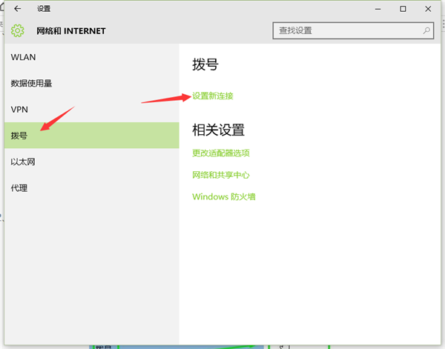Open the WLAN settings category
Viewport: 445px width, 349px height.
pyautogui.click(x=24, y=57)
